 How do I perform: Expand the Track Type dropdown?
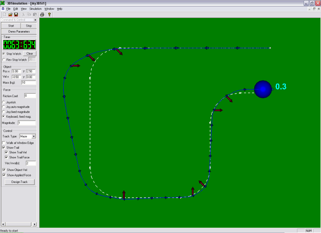[34, 136]
